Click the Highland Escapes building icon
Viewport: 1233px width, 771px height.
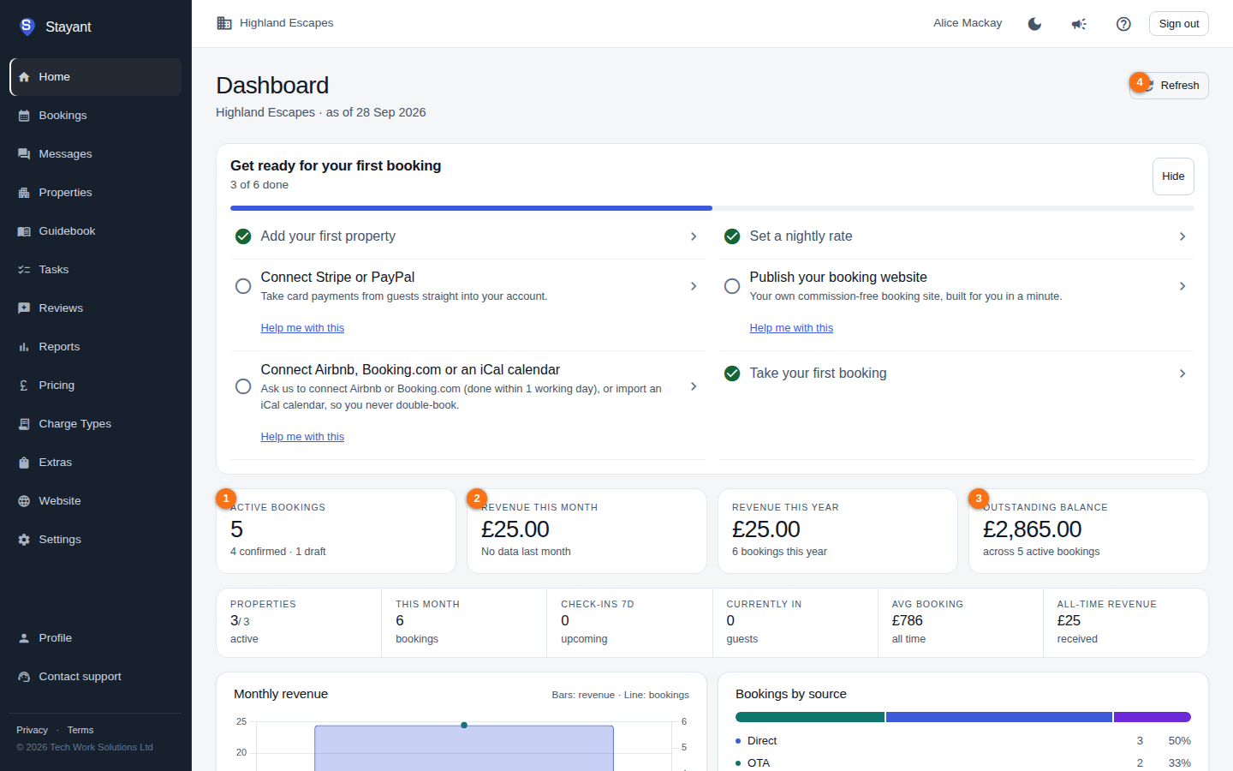tap(224, 23)
